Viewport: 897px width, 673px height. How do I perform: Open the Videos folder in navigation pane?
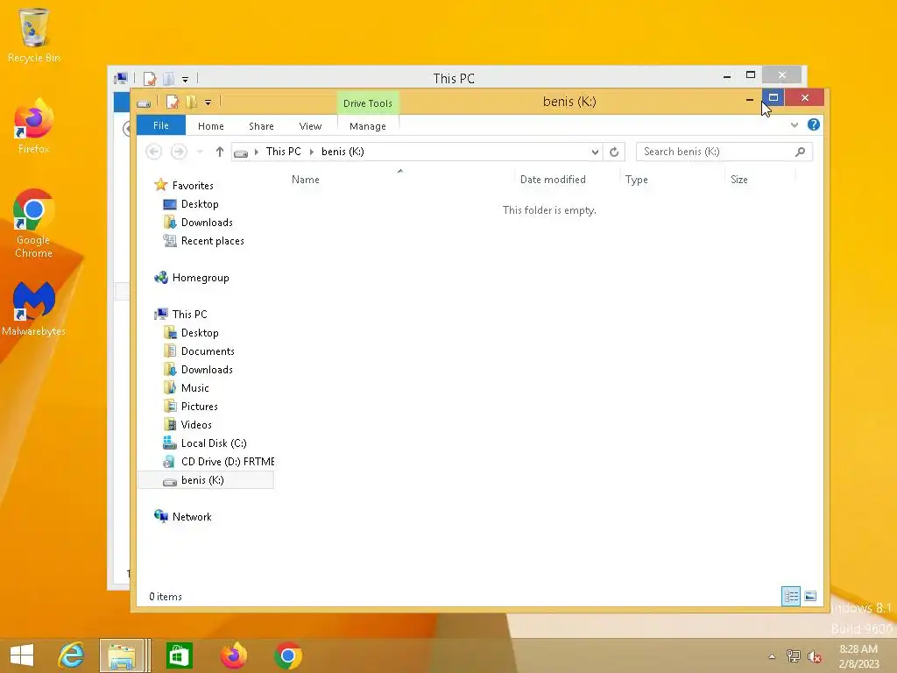click(196, 425)
